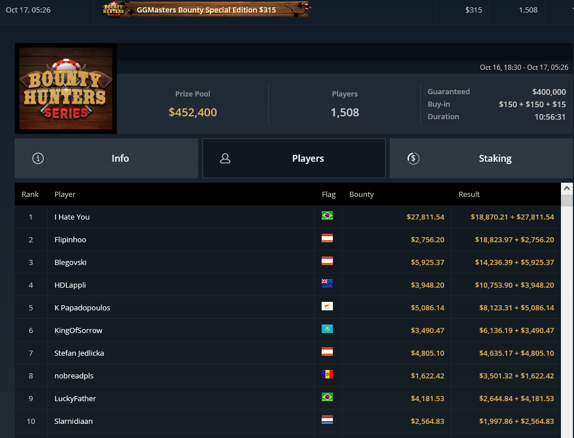Click the date range Oct 16, 18:30 - Oct 17, 05:26
Screen dimensions: 574x438
pos(524,67)
